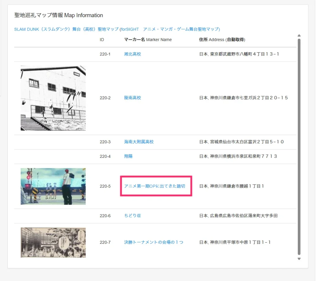The image size is (317, 281).
Task: Click the 住所 Address column header
Action: point(222,40)
